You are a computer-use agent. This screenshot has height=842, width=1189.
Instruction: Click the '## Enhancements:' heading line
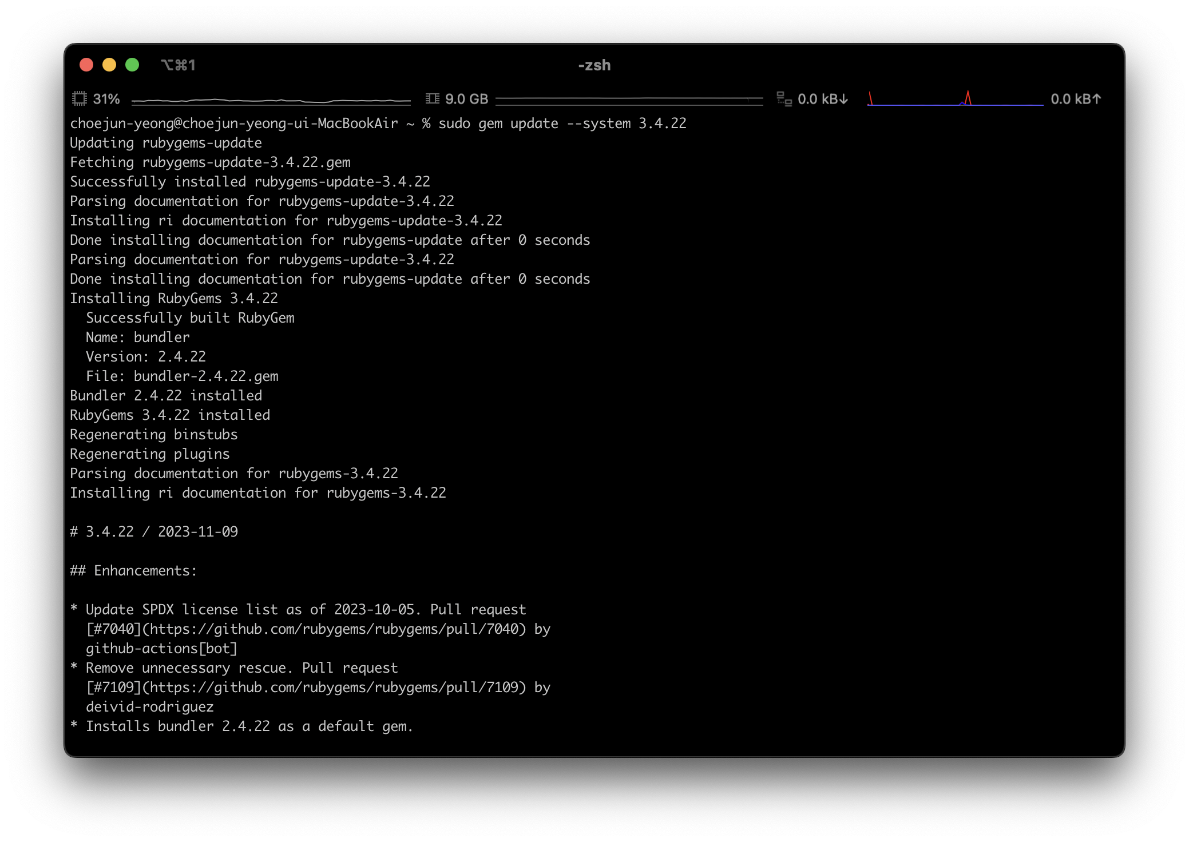133,571
